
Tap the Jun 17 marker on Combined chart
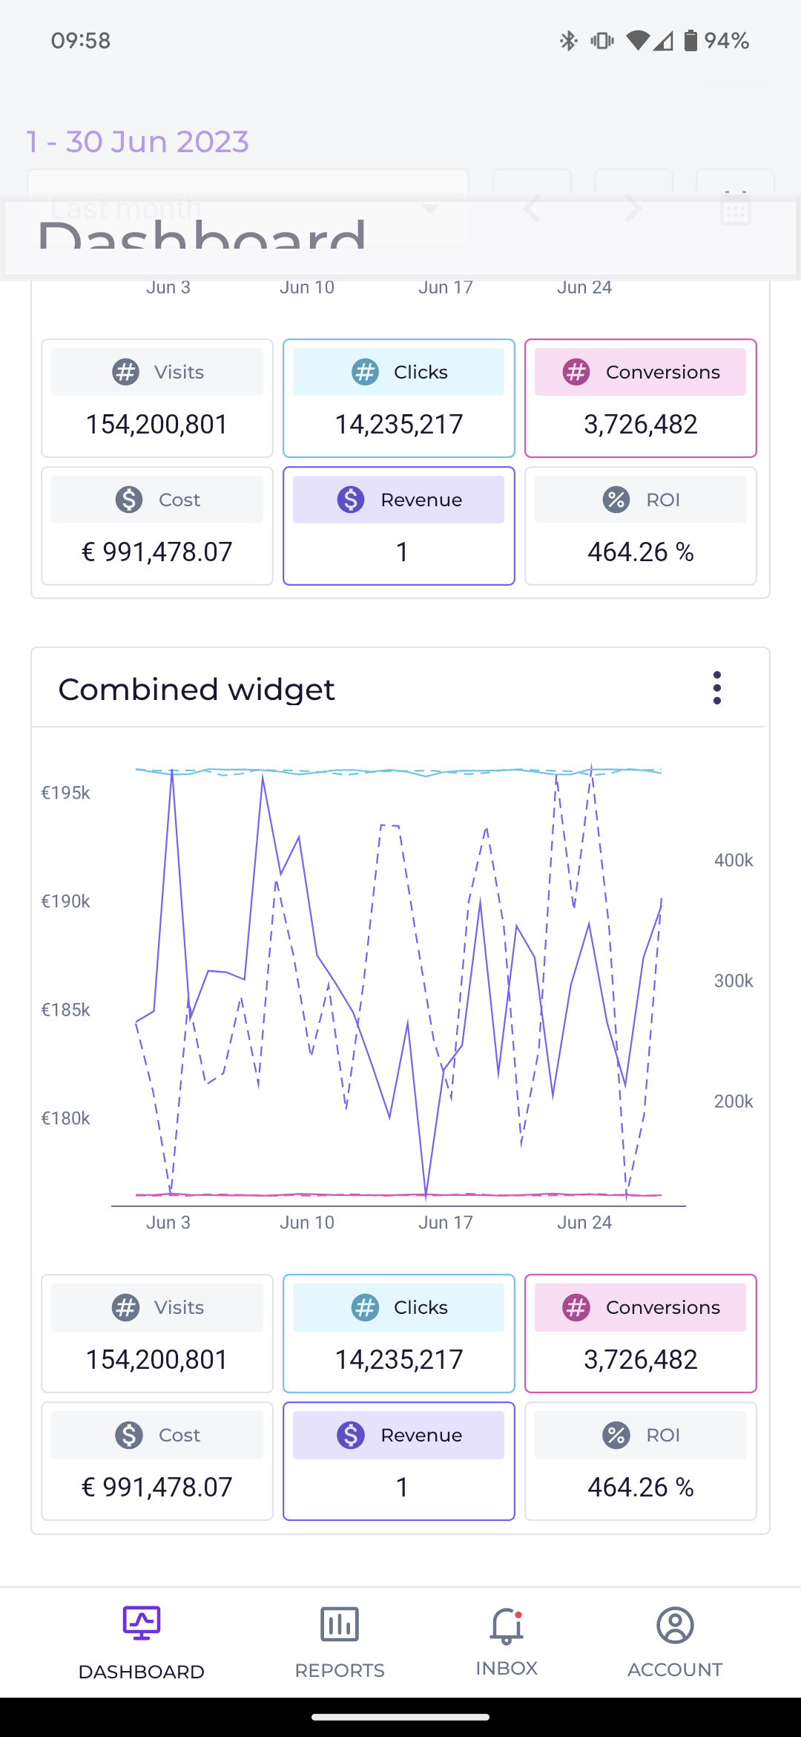coord(445,1223)
